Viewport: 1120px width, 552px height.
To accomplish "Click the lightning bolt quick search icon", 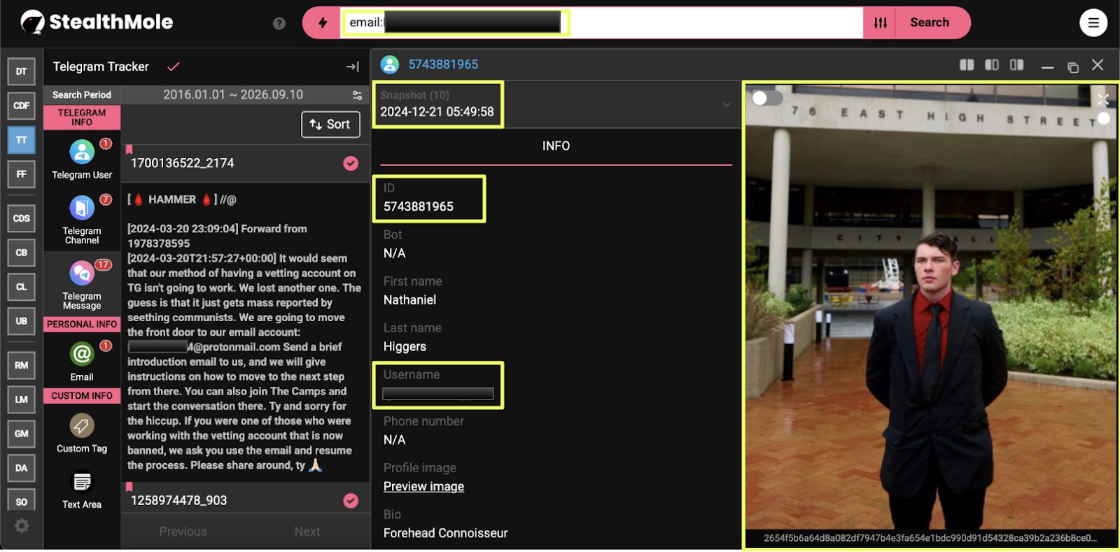I will pos(322,22).
